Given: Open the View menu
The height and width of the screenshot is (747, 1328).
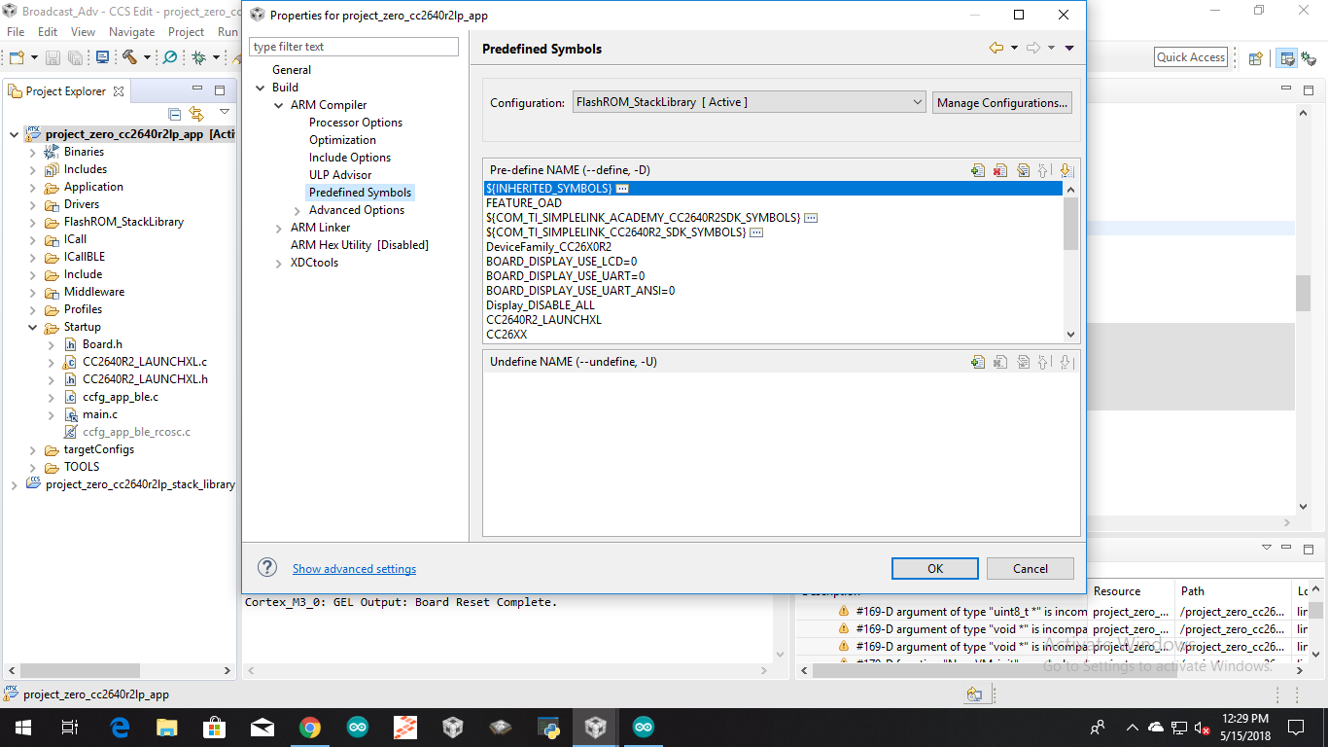Looking at the screenshot, I should coord(84,32).
